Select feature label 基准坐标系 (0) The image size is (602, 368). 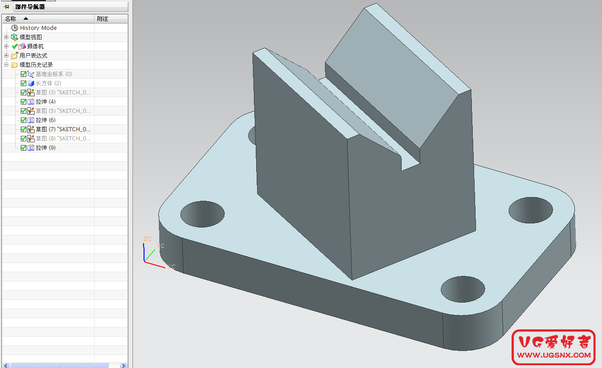point(54,74)
